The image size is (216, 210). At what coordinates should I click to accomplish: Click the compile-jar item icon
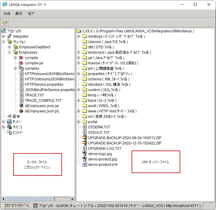coord(21,63)
